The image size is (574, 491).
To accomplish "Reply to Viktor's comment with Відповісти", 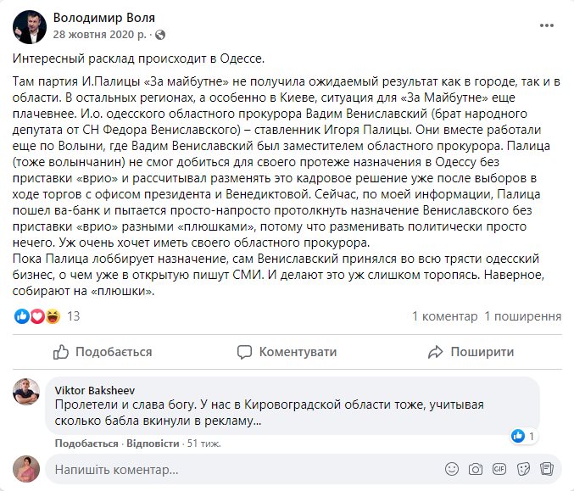I will [x=153, y=444].
